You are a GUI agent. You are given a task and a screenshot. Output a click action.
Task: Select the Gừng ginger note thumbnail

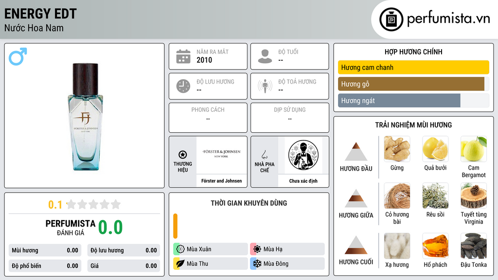pyautogui.click(x=397, y=149)
